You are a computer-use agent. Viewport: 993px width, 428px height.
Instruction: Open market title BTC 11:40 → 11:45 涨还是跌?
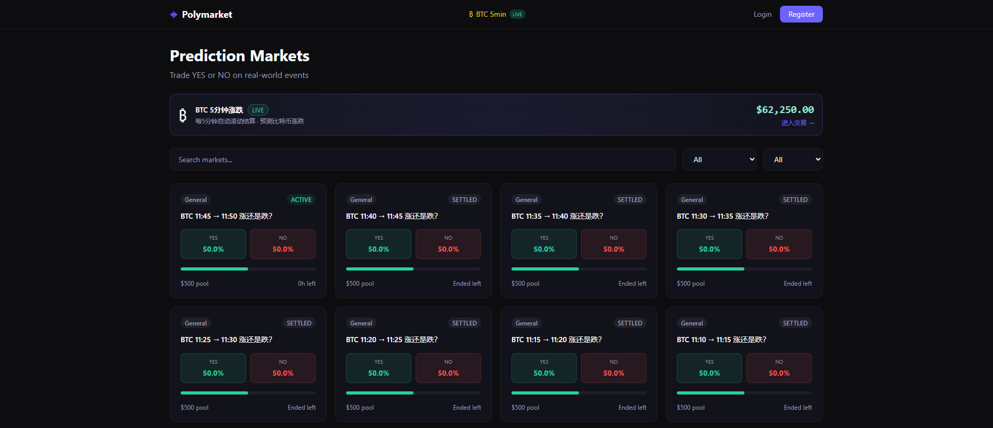[x=392, y=216]
